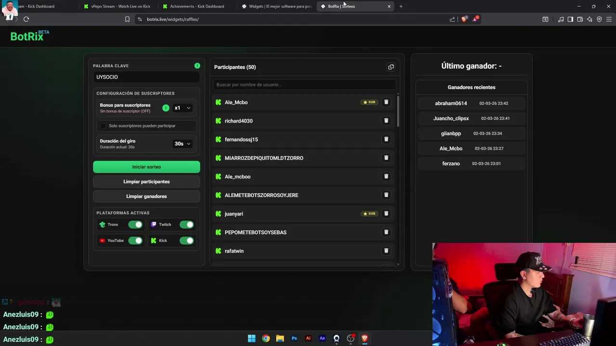Remove MIARROZDEPIQUITOMLDTZORRO via trash icon
The height and width of the screenshot is (346, 616).
[x=386, y=158]
